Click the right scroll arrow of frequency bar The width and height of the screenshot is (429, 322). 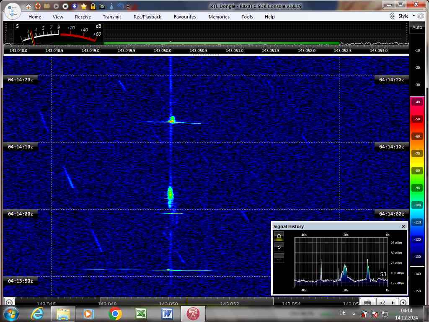pos(403,303)
